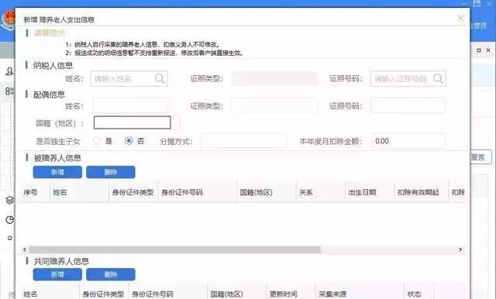Viewport: 496px width, 299px height.
Task: Select 否 for 是否独生子女
Action: click(129, 141)
